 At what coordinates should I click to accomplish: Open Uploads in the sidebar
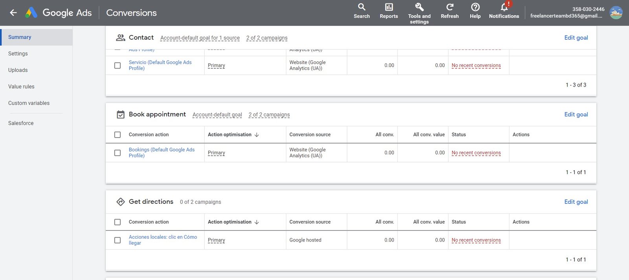coord(18,70)
